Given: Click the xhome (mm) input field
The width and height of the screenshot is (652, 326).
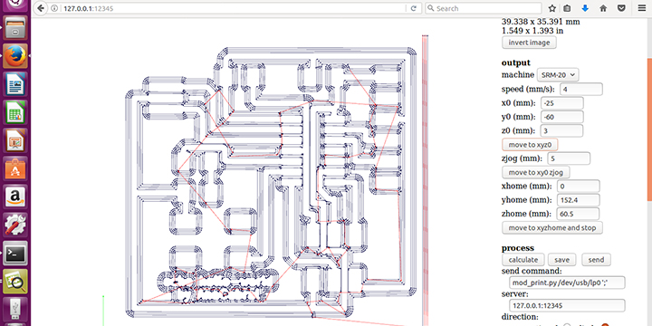Looking at the screenshot, I should coord(579,186).
